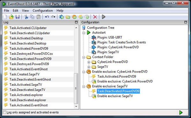Select log entry Task.Created.SageTV
The width and height of the screenshot is (191, 118).
tap(25, 74)
